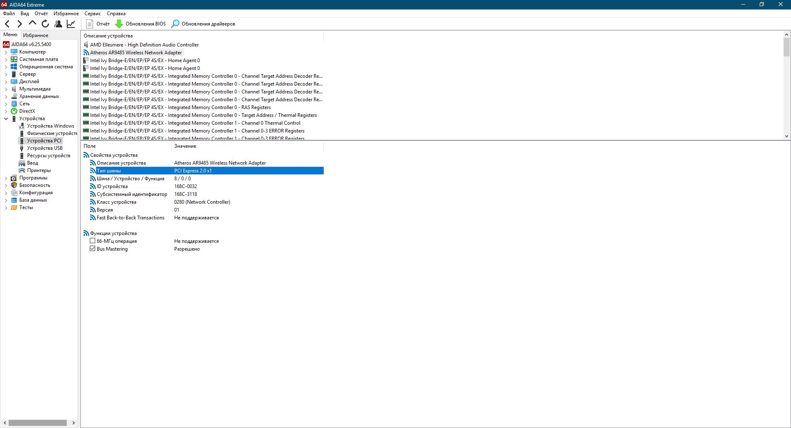Expand the Мультимедиа tree node

click(x=6, y=89)
